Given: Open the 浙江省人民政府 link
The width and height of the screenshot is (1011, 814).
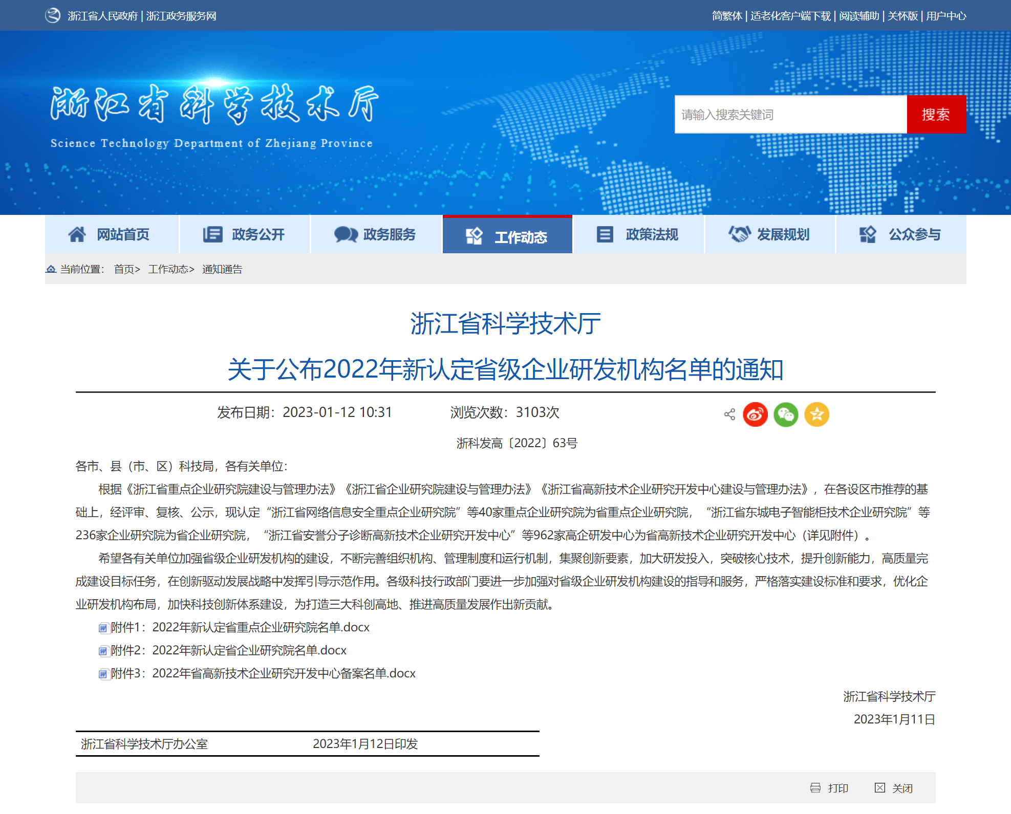Looking at the screenshot, I should pyautogui.click(x=103, y=16).
